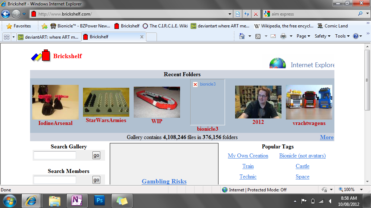This screenshot has height=208, width=371.
Task: Open the Bionicle BZPower News favorite
Action: 80,26
